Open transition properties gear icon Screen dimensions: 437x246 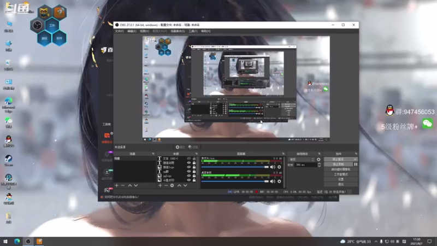pos(318,160)
